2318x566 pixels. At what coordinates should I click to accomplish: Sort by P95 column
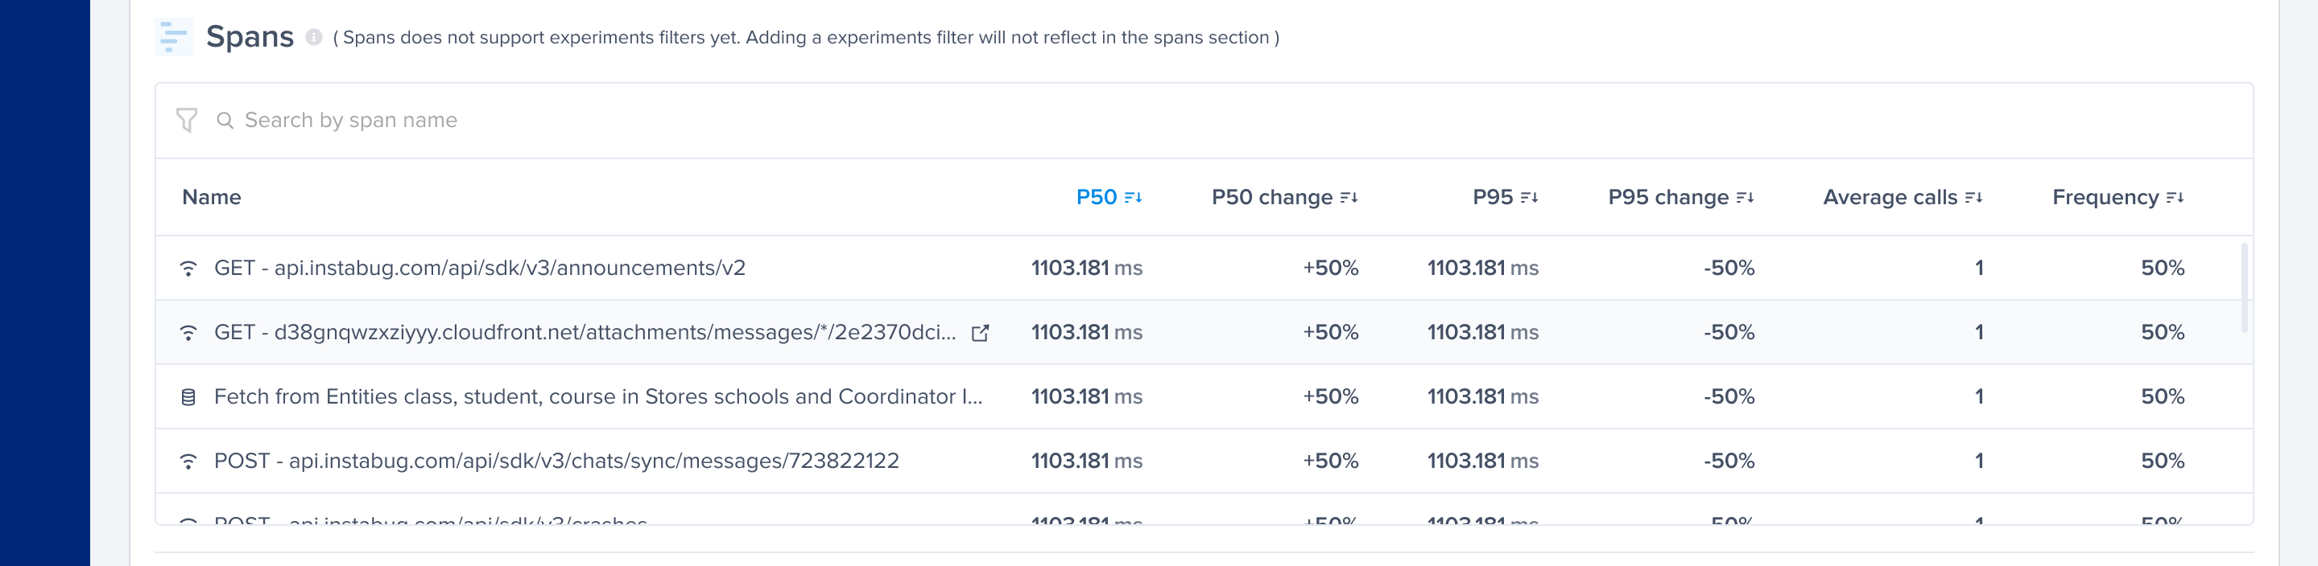[1504, 197]
